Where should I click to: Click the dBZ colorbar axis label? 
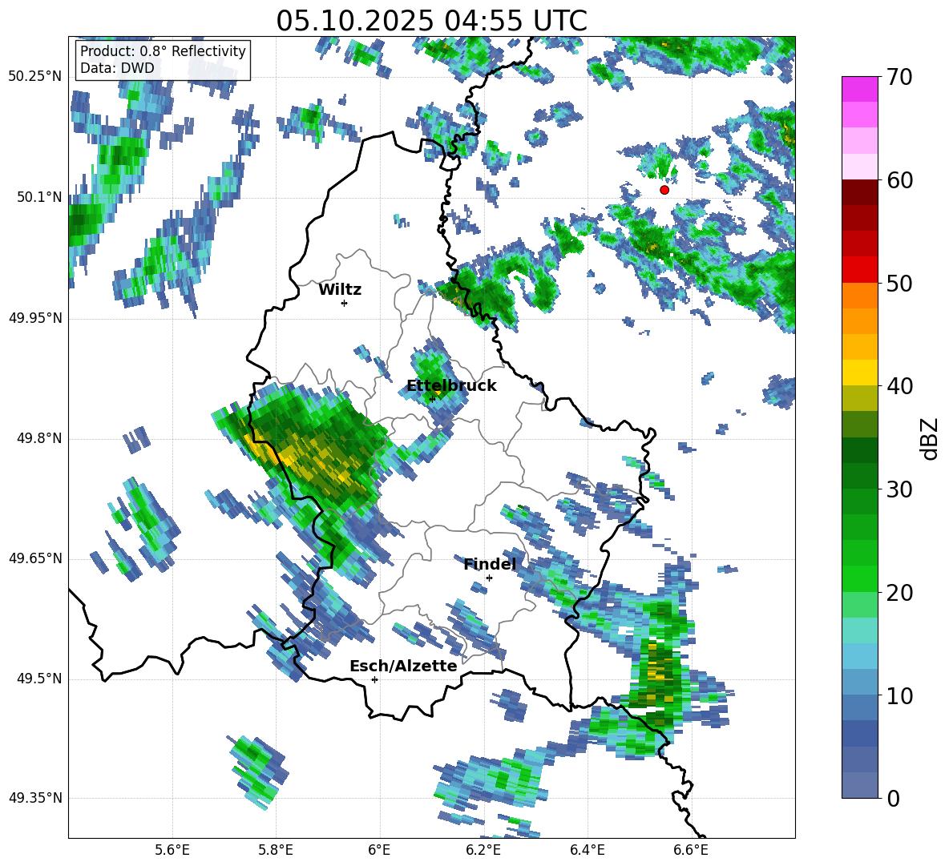[x=931, y=438]
